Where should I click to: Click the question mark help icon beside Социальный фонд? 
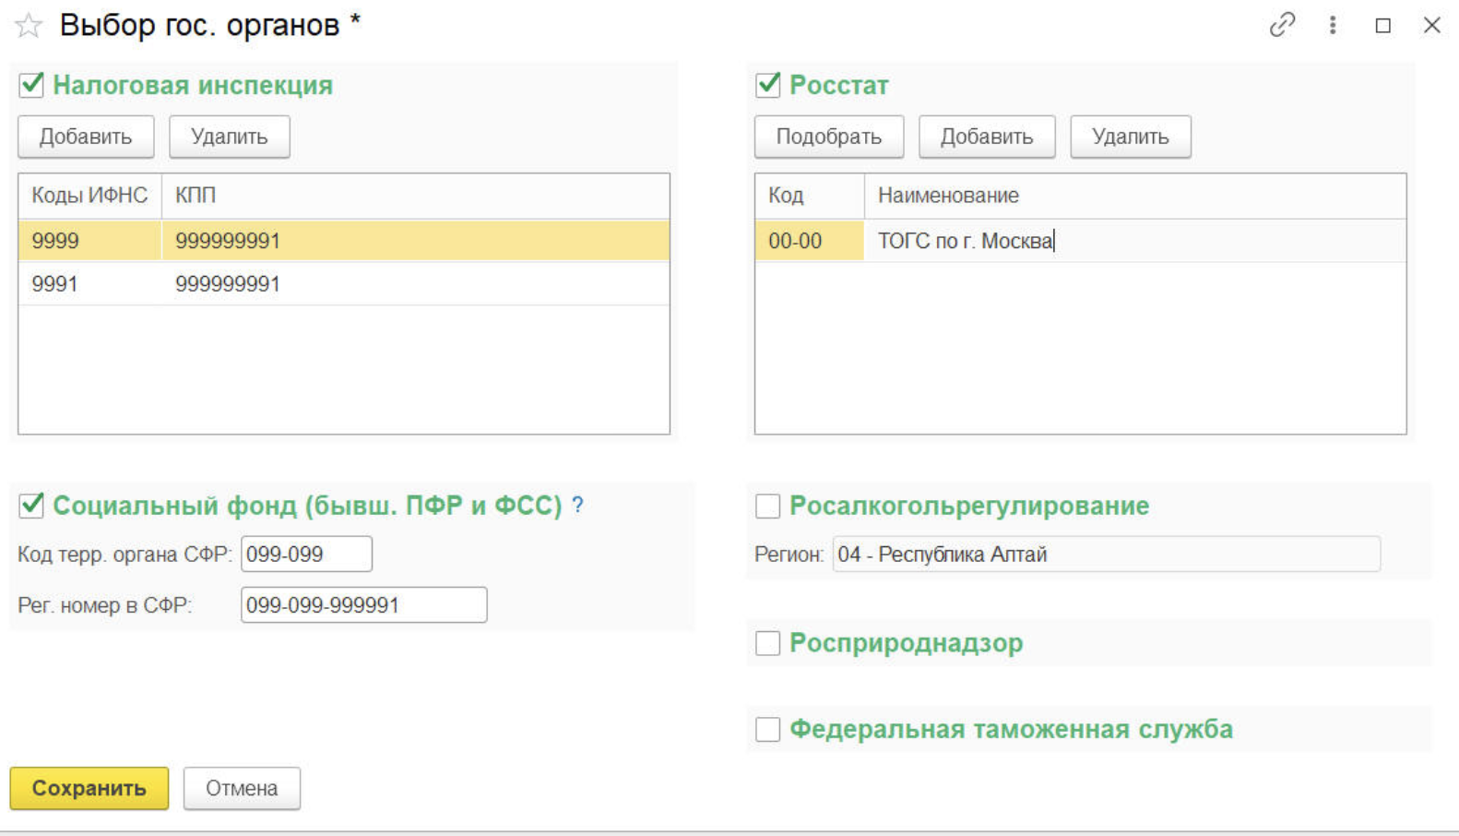577,505
